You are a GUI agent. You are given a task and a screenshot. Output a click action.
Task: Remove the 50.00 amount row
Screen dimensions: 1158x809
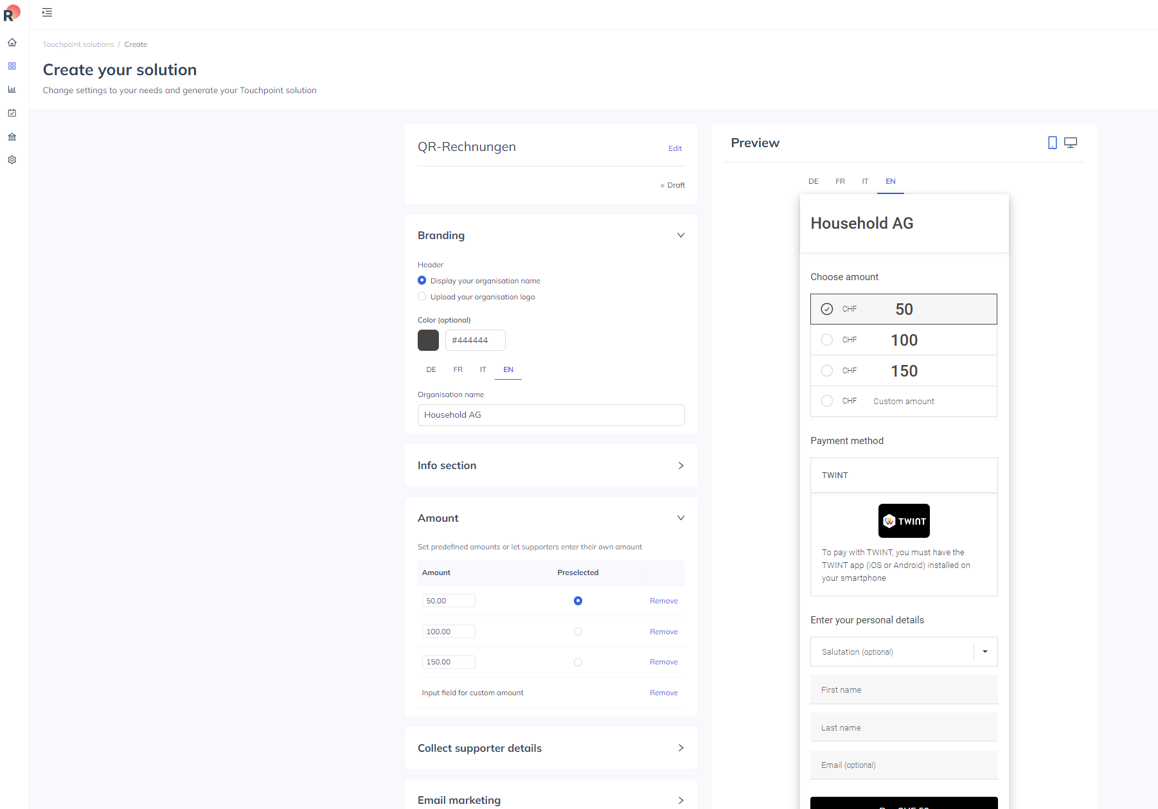tap(663, 601)
